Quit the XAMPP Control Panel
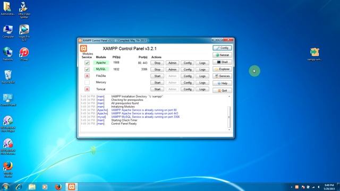340x191 pixels. pos(222,90)
